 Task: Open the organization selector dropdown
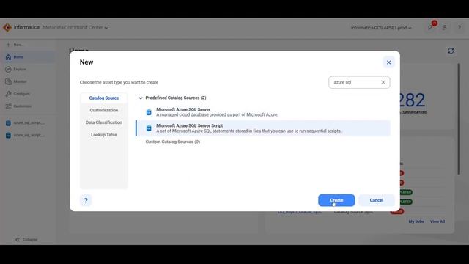click(x=381, y=28)
